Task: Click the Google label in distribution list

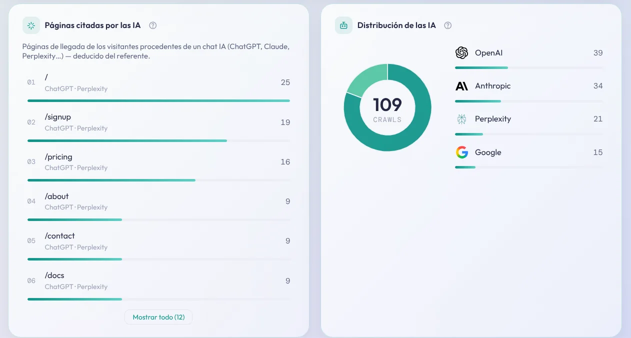Action: point(488,152)
